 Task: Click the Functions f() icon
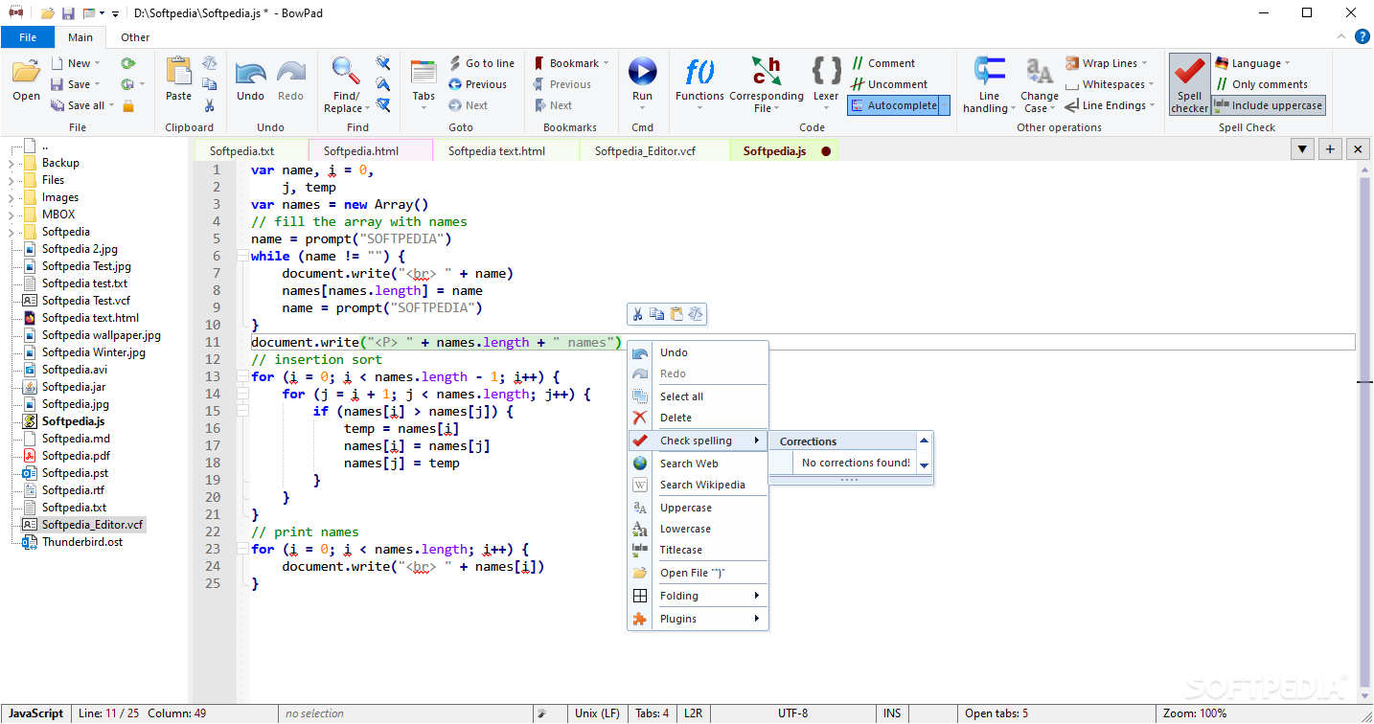tap(700, 72)
